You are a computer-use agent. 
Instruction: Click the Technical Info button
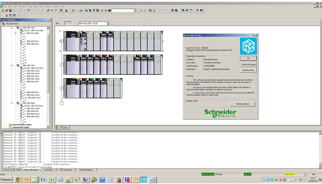[248, 70]
